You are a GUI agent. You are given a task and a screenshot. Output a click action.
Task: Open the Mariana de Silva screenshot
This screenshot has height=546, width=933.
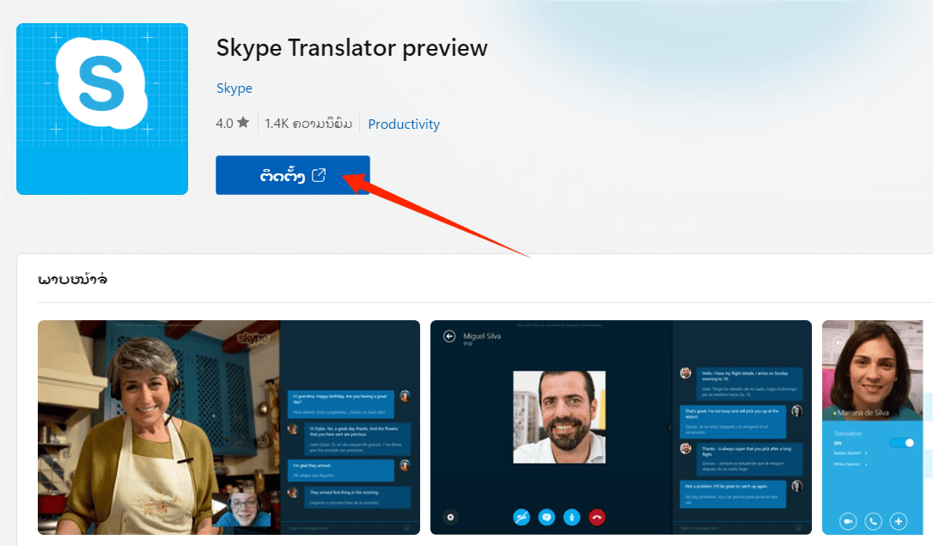(x=872, y=427)
